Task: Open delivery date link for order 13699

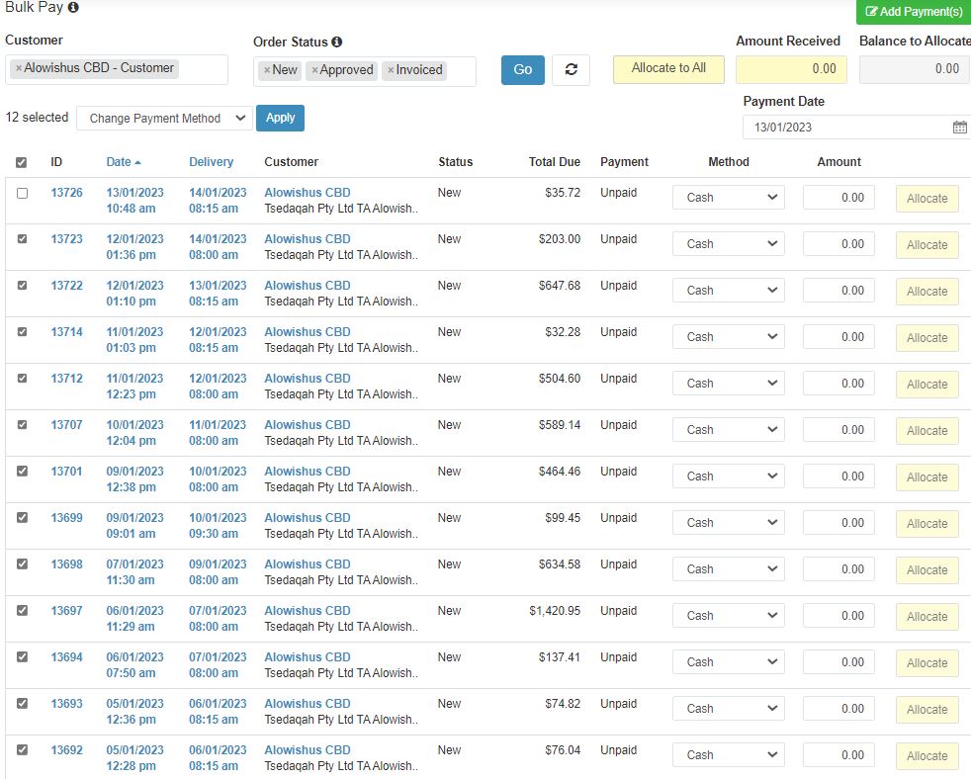Action: point(218,525)
